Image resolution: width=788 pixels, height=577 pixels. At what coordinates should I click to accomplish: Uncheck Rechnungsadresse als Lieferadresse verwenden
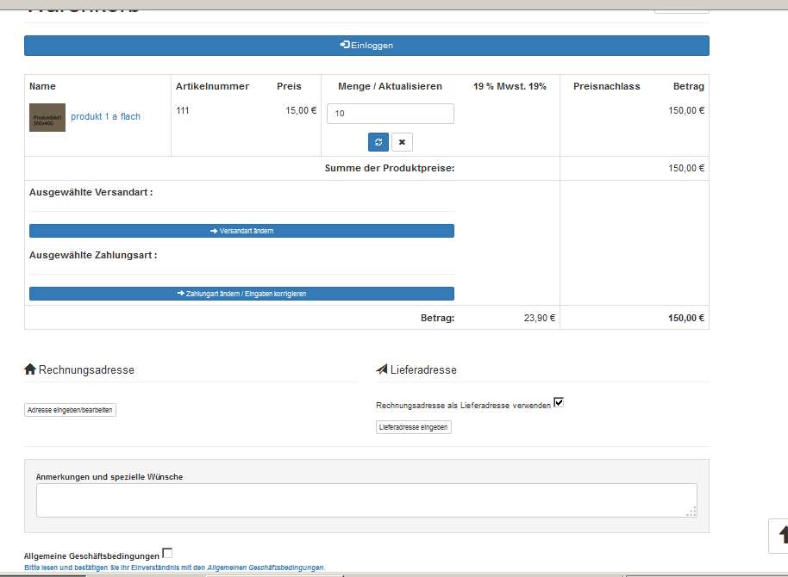point(559,402)
